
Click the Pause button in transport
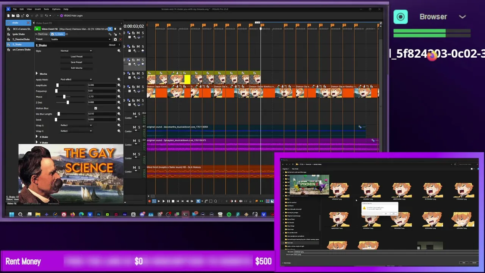[x=168, y=201]
